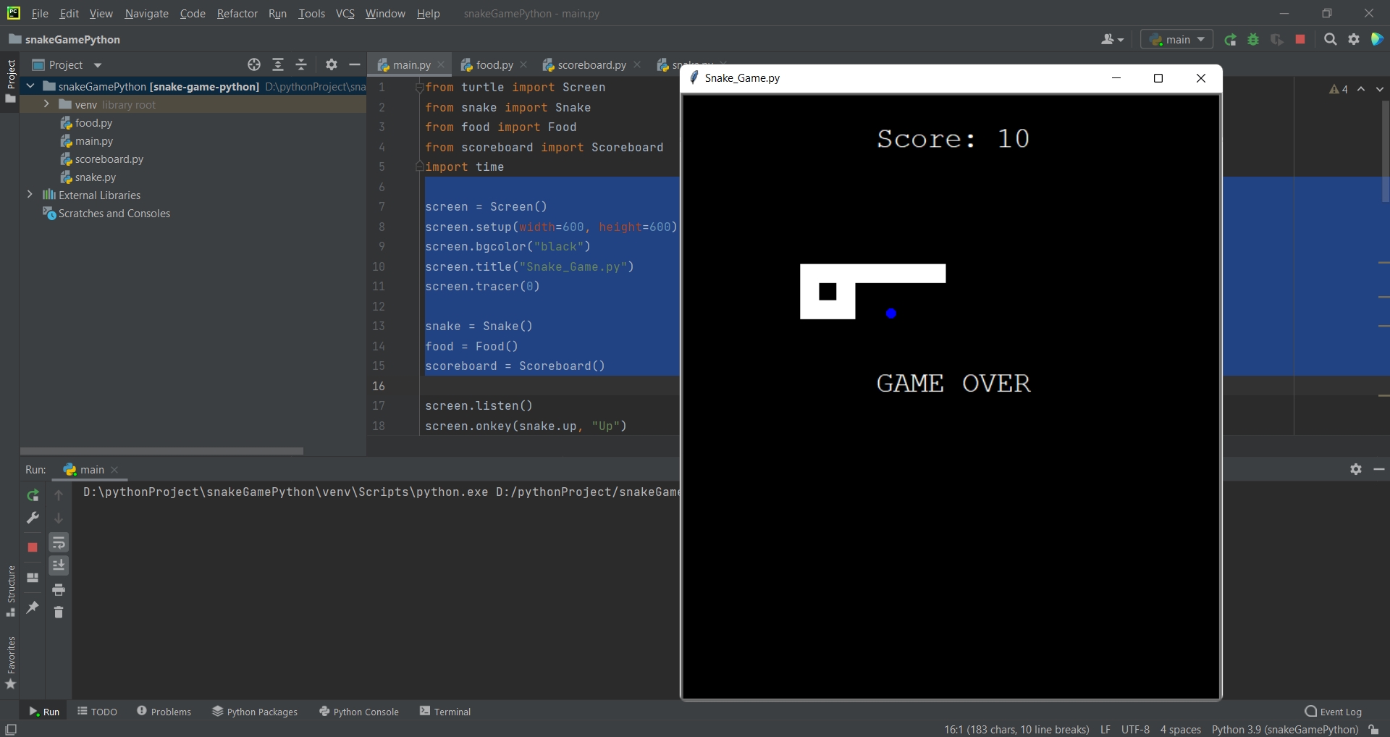Open IDE settings gear in top toolbar

[x=1354, y=40]
